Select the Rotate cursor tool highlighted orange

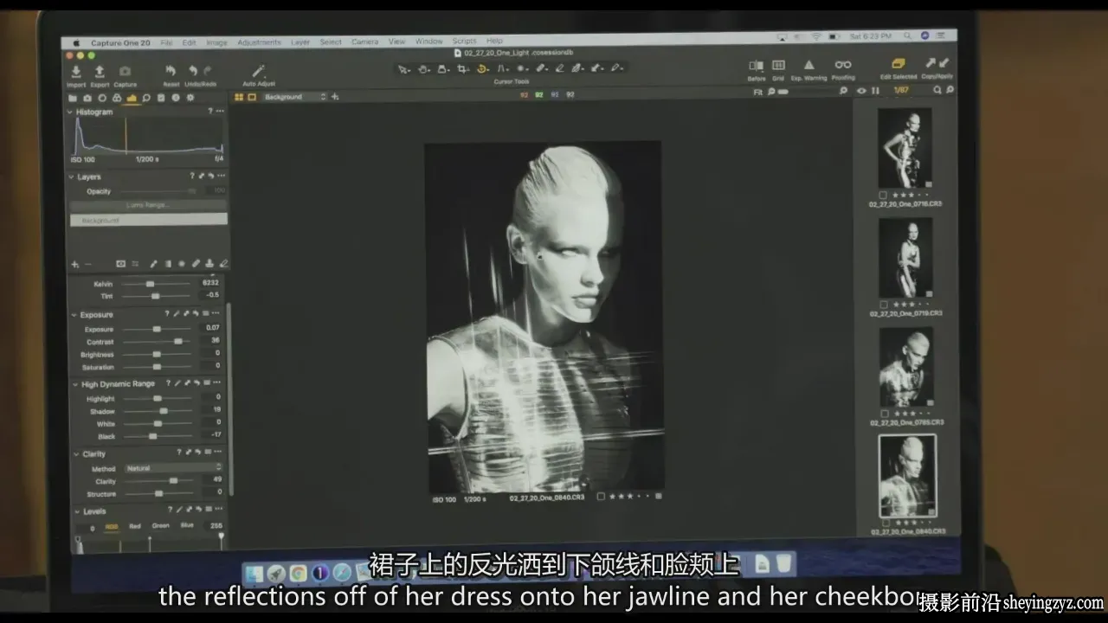[482, 68]
